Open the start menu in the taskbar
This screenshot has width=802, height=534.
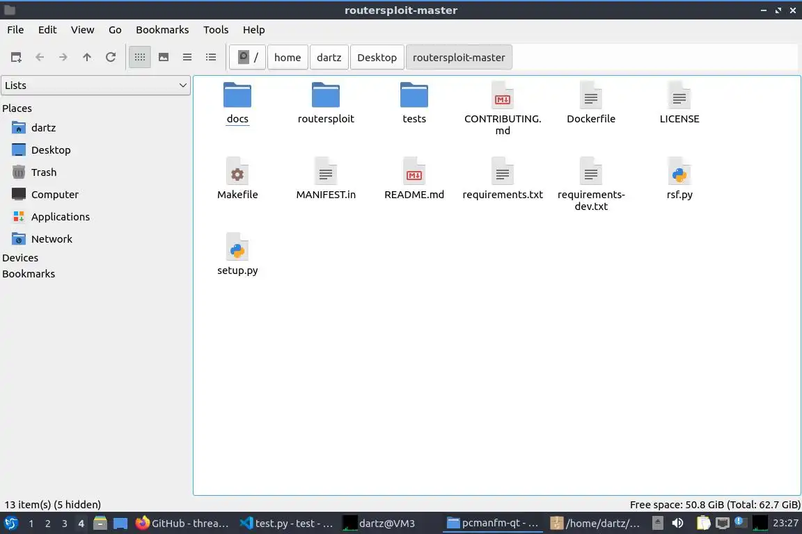tap(10, 524)
